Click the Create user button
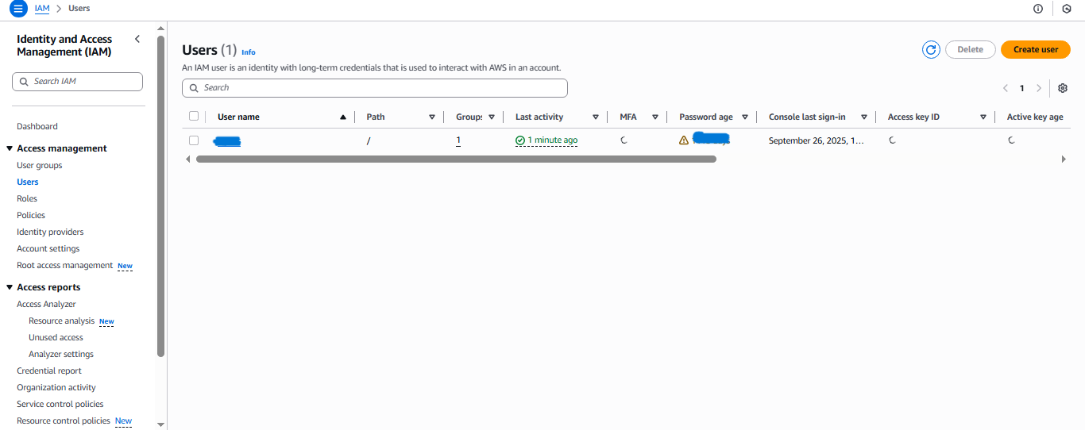The height and width of the screenshot is (430, 1085). 1035,49
